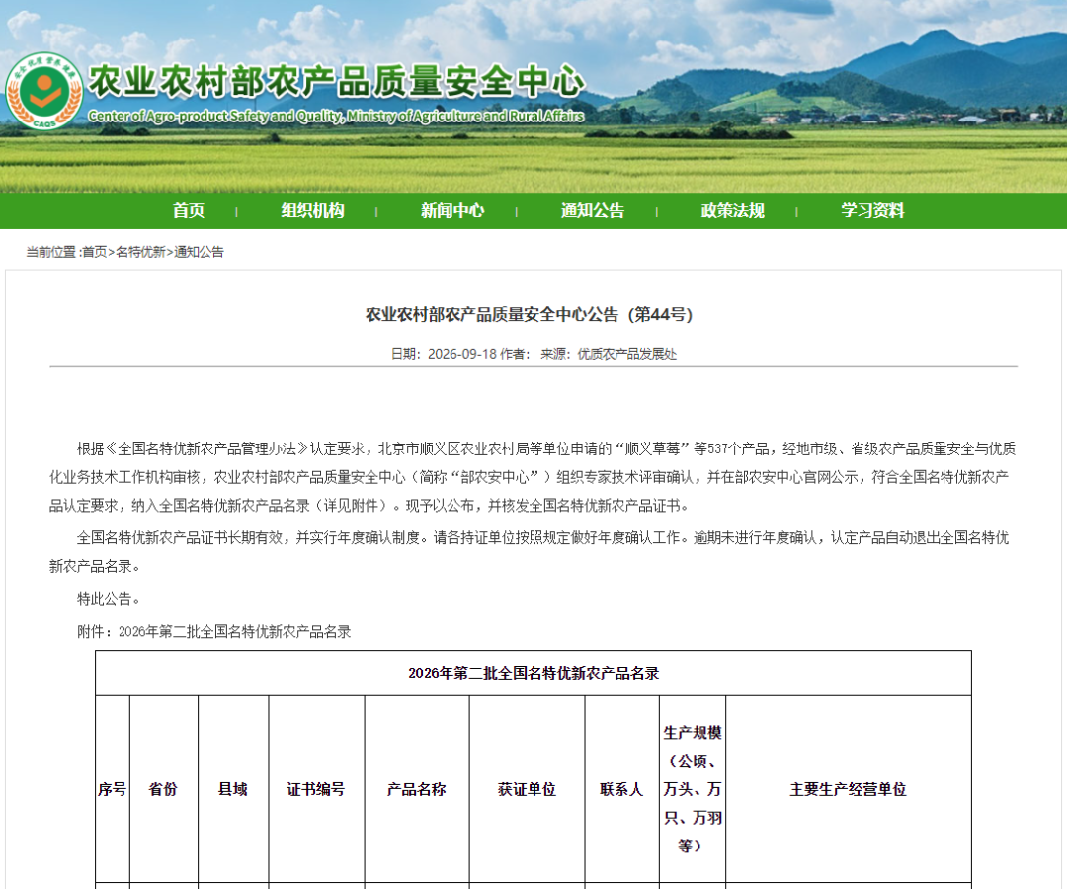
Task: Click the 省份 column header
Action: point(163,789)
